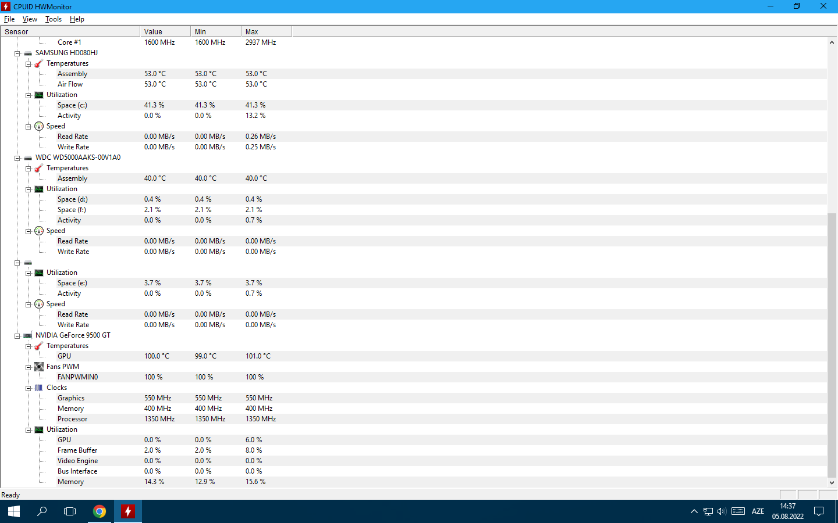Click the Utilization icon above the Space (e:) row
This screenshot has width=838, height=523.
[x=39, y=273]
